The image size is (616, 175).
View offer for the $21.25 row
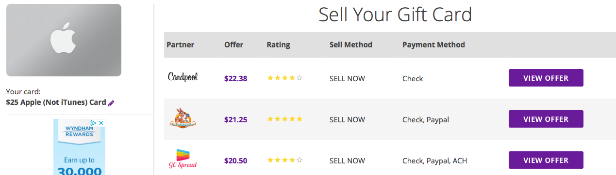click(546, 119)
